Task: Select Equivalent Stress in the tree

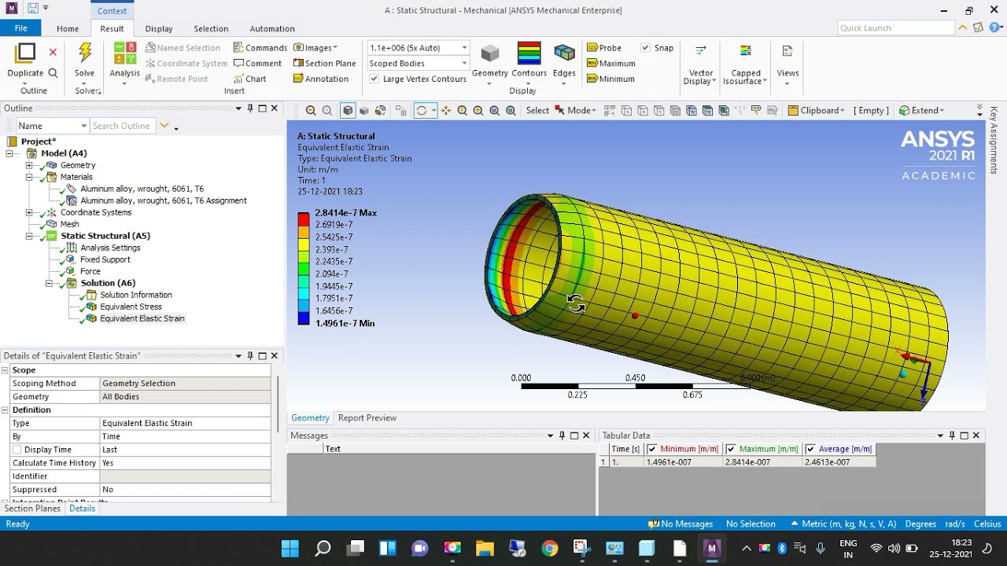Action: pos(131,307)
